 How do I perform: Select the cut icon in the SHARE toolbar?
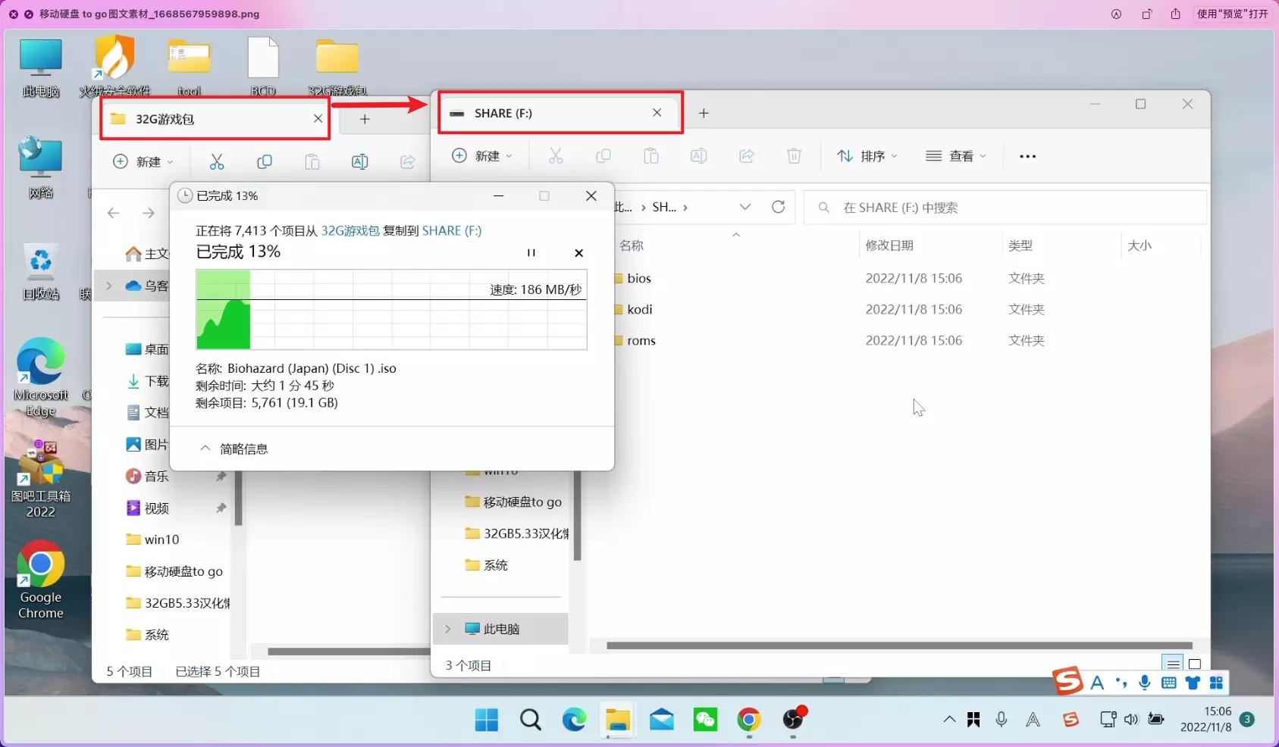point(556,156)
